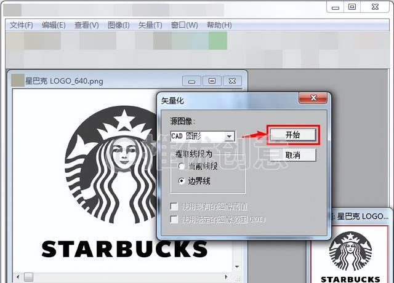Open the 矢量(T) menu
The image size is (394, 283).
click(x=150, y=25)
